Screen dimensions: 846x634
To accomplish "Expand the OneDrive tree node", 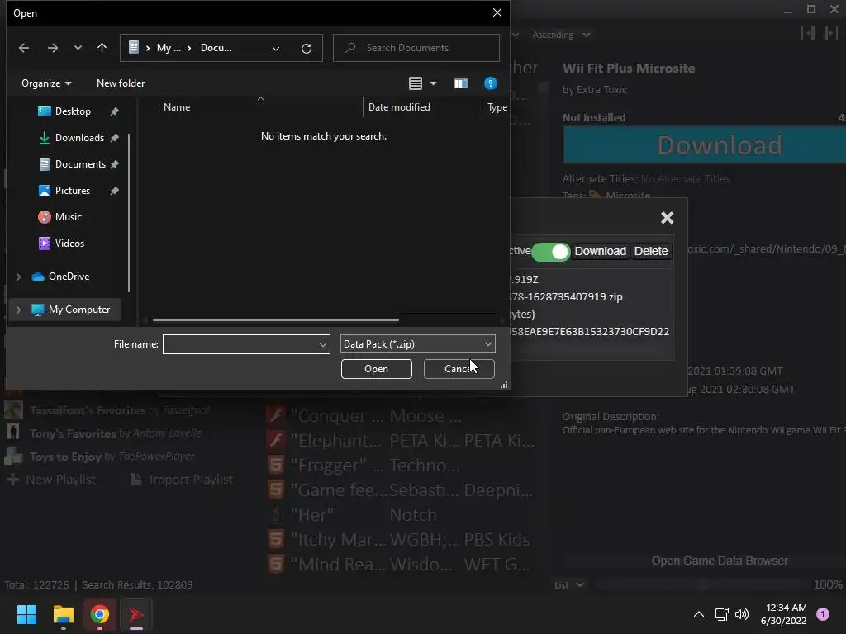I will tap(18, 277).
